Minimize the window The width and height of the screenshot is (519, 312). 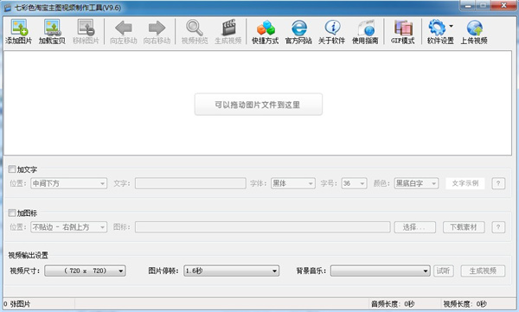pyautogui.click(x=468, y=6)
